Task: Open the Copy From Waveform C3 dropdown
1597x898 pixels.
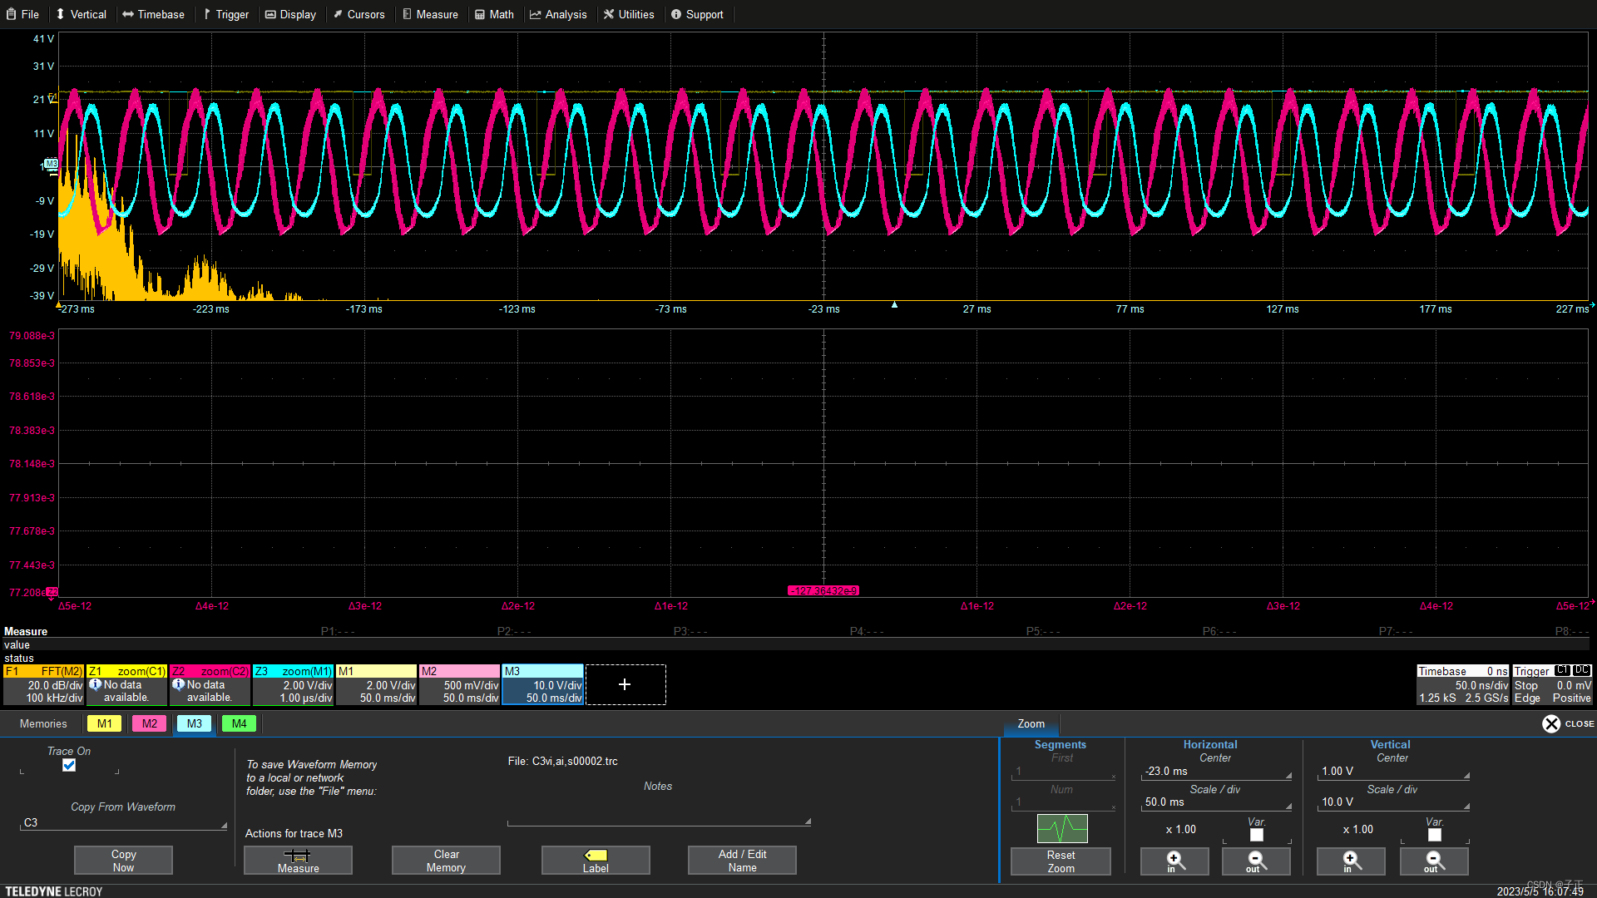Action: 123,823
